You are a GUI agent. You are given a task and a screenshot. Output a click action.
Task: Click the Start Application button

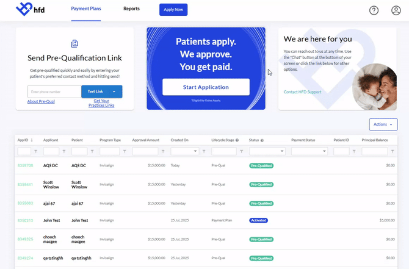coord(206,87)
